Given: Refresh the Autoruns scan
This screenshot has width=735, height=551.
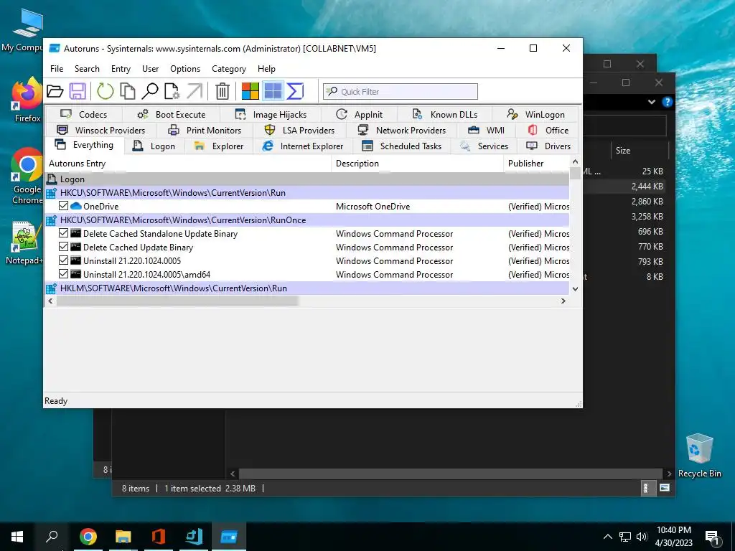Looking at the screenshot, I should pyautogui.click(x=105, y=91).
